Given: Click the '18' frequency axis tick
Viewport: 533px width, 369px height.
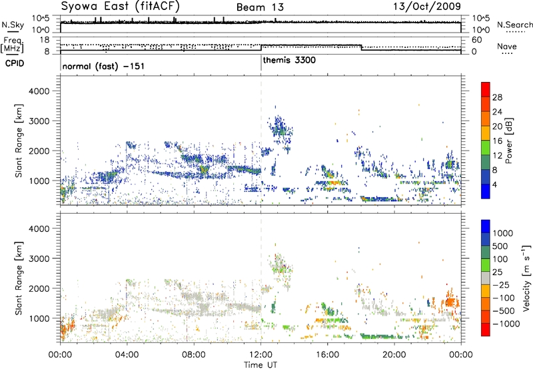Looking at the screenshot, I should point(45,40).
